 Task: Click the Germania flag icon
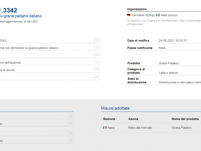(129, 15)
